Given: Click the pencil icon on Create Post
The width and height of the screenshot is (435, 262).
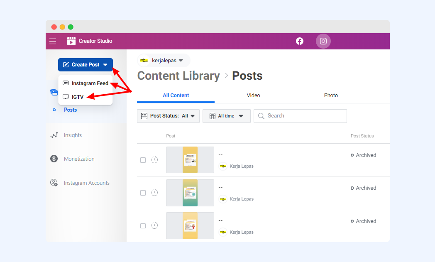Looking at the screenshot, I should click(x=66, y=65).
